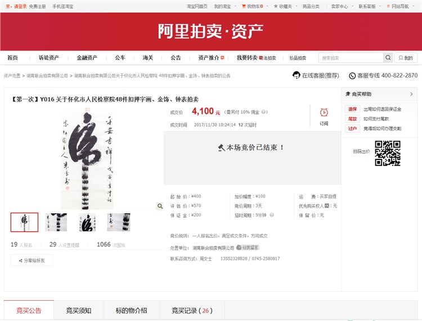Open the 订阅 alarm clock icon
The height and width of the screenshot is (321, 422).
tap(324, 112)
